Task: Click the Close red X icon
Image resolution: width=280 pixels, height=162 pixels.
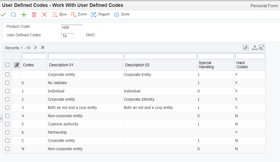Action: 45,14
